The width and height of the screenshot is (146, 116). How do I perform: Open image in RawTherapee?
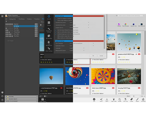(x=126, y=25)
